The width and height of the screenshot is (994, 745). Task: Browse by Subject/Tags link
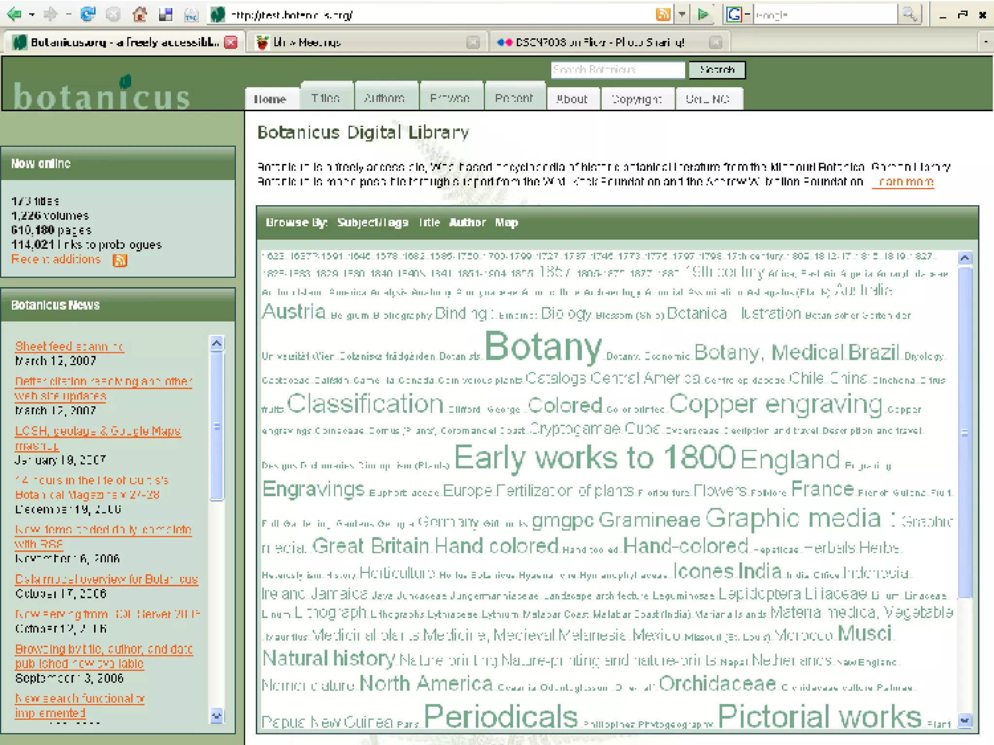coord(372,223)
